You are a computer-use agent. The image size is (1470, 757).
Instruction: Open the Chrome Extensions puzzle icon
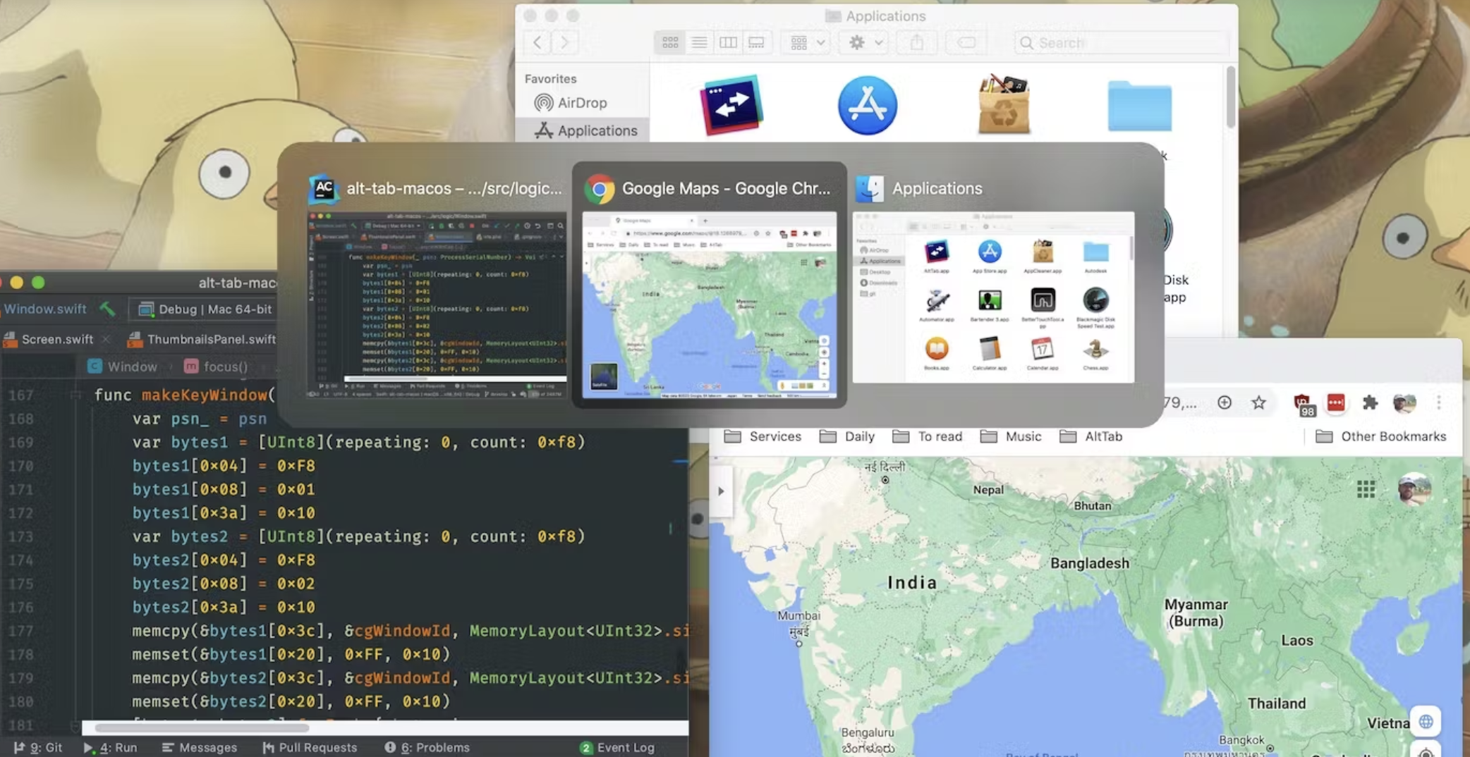pyautogui.click(x=1370, y=402)
